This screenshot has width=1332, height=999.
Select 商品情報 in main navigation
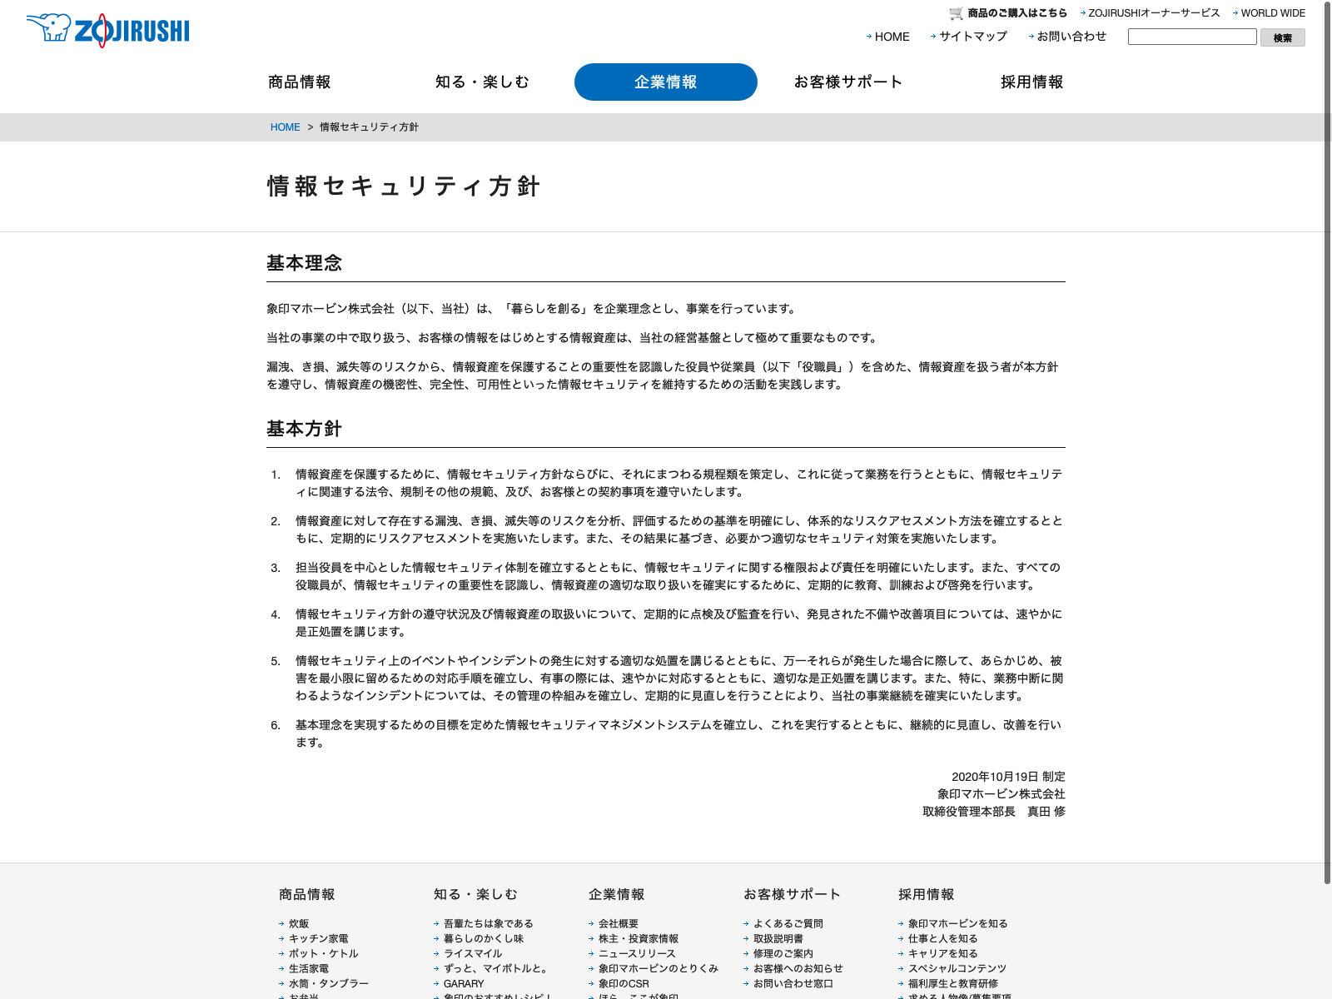[300, 82]
